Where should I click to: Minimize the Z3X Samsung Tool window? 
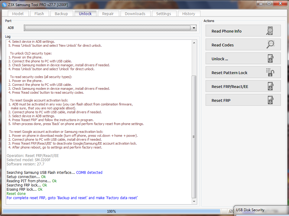tap(261, 4)
